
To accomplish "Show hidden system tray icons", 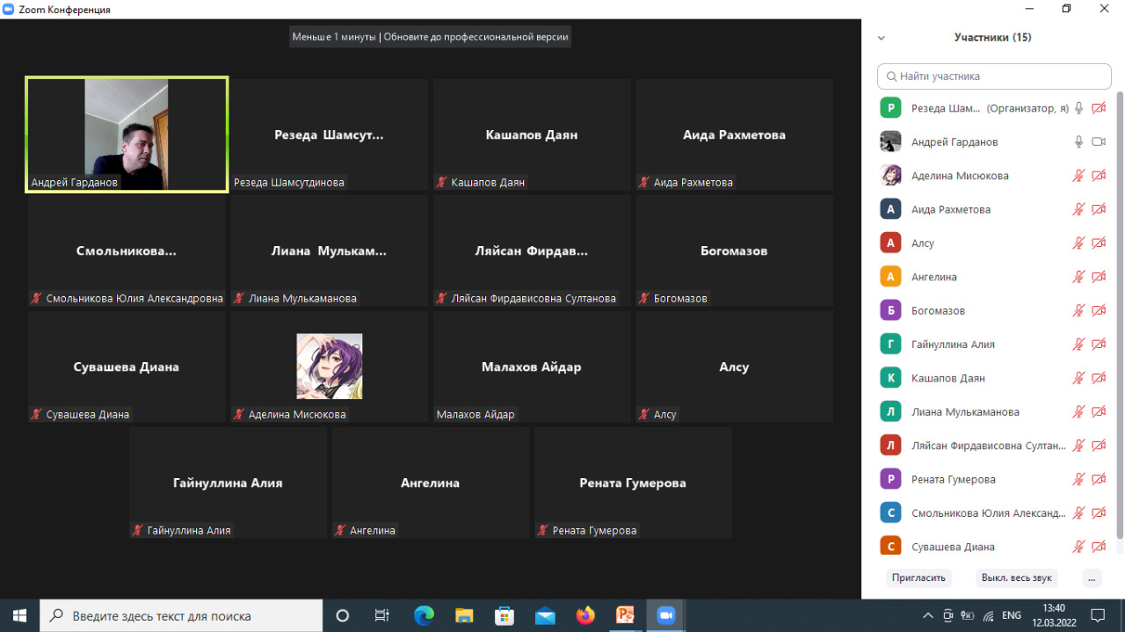I will 927,615.
